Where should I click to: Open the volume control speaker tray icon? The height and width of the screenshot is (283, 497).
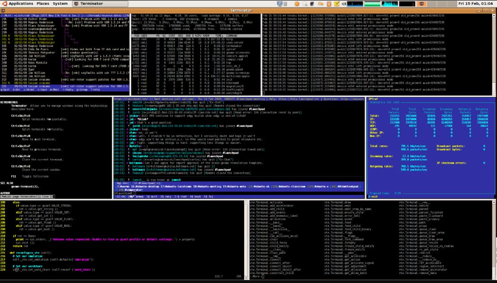[344, 4]
